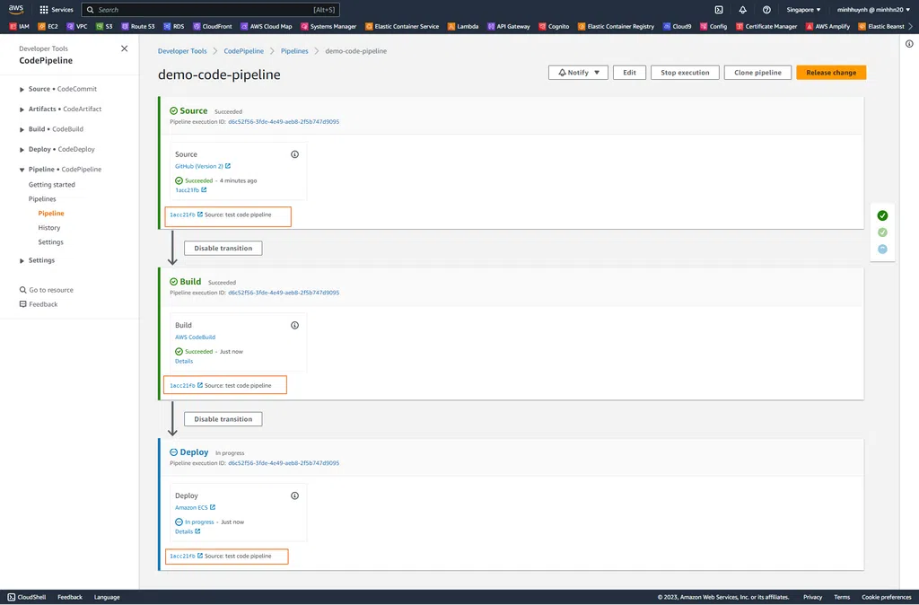Select Pipelines in sidebar
This screenshot has height=605, width=919.
[x=42, y=199]
